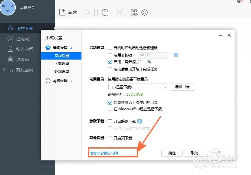The height and width of the screenshot is (175, 251).
Task: Click the 基本设置 gear icon
Action: 48,48
